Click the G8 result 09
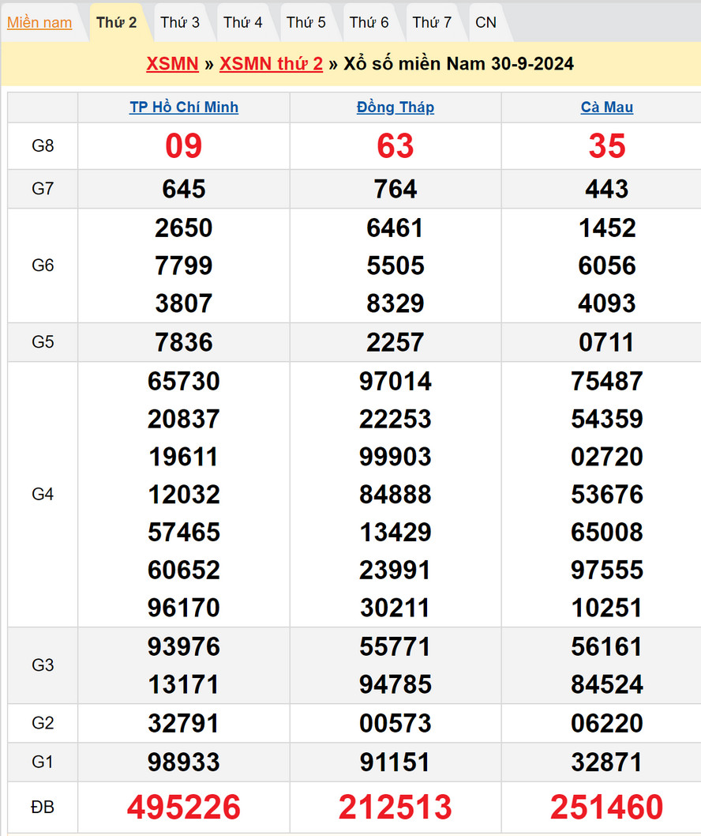701x836 pixels. point(184,146)
